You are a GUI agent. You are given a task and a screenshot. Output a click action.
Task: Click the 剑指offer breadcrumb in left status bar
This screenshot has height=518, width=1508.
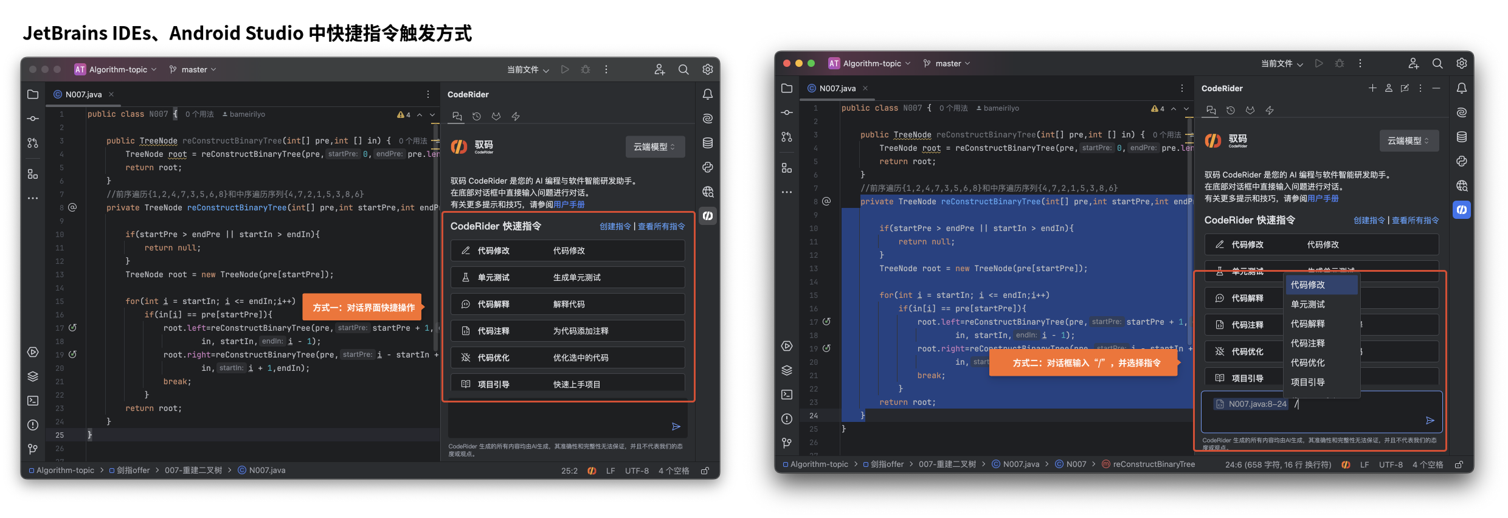pyautogui.click(x=130, y=470)
